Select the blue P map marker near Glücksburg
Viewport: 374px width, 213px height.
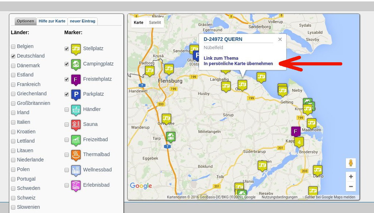click(196, 56)
